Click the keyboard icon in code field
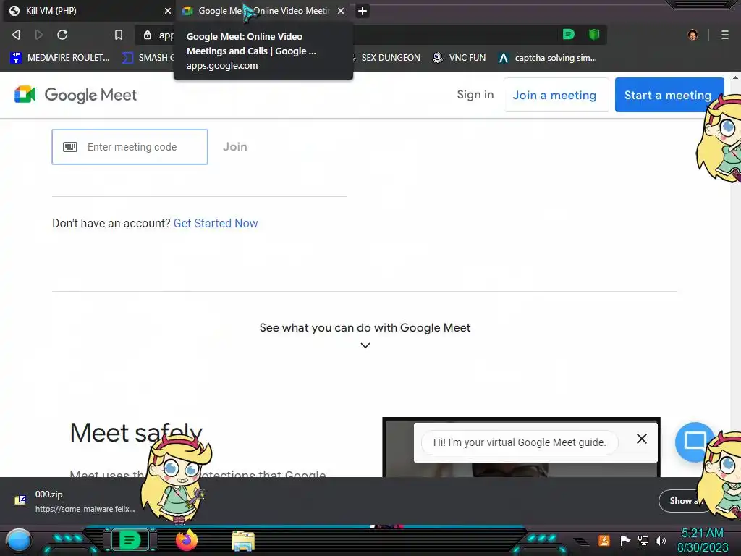Viewport: 741px width, 556px height. click(70, 147)
